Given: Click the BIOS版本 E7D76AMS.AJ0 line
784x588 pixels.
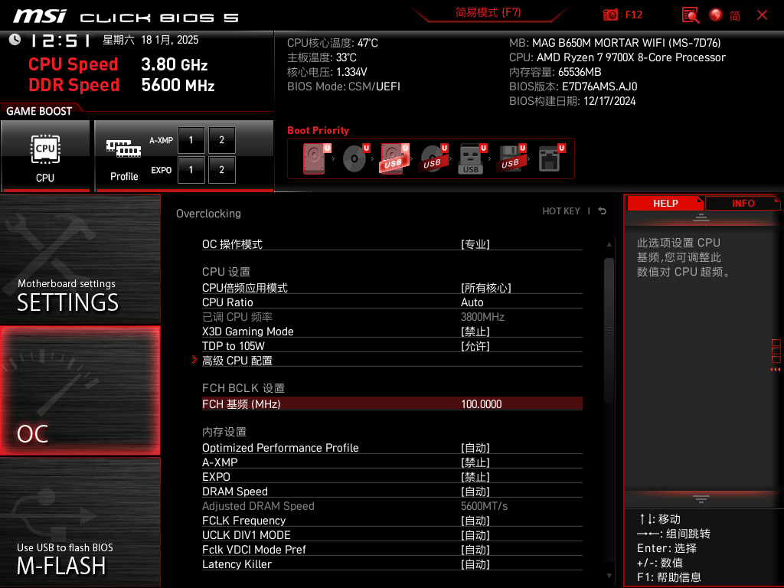Looking at the screenshot, I should click(573, 87).
